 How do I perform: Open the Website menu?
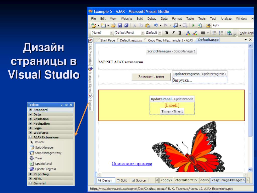tap(126, 19)
